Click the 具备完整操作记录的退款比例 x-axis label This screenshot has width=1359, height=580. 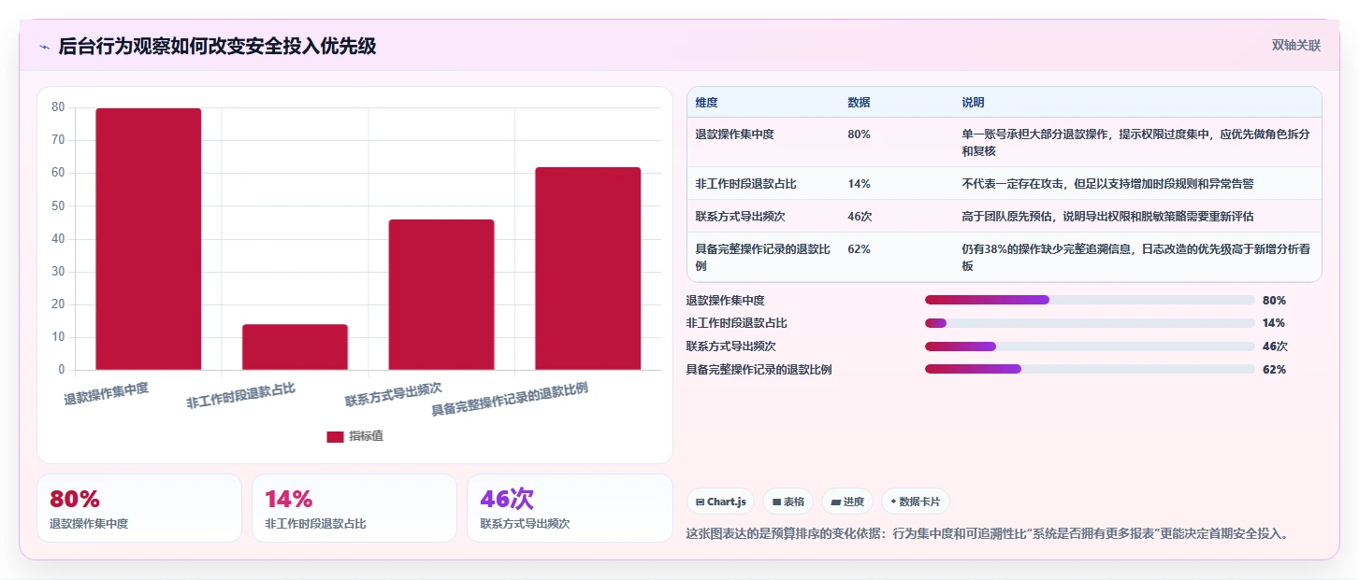(x=510, y=399)
